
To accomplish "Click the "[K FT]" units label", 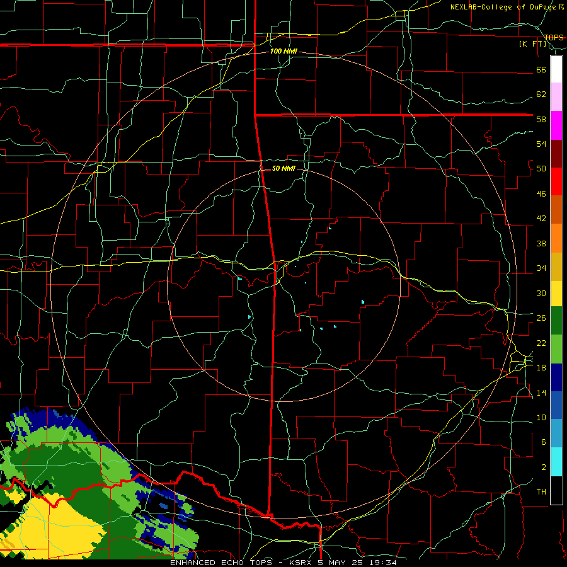I will (532, 44).
